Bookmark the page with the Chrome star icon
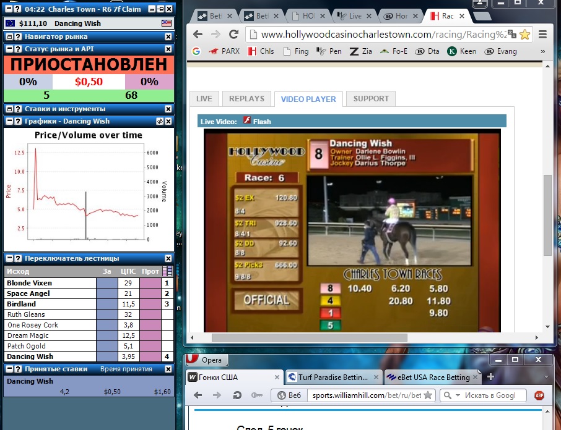Image resolution: width=561 pixels, height=430 pixels. (524, 35)
